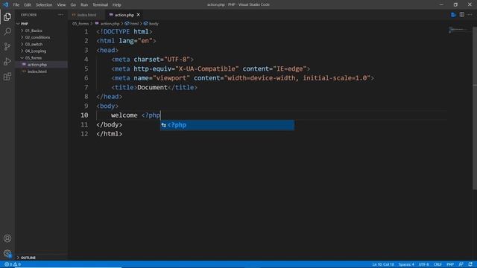This screenshot has width=477, height=268.
Task: Click the </html> closing tag on line 12
Action: (x=110, y=134)
